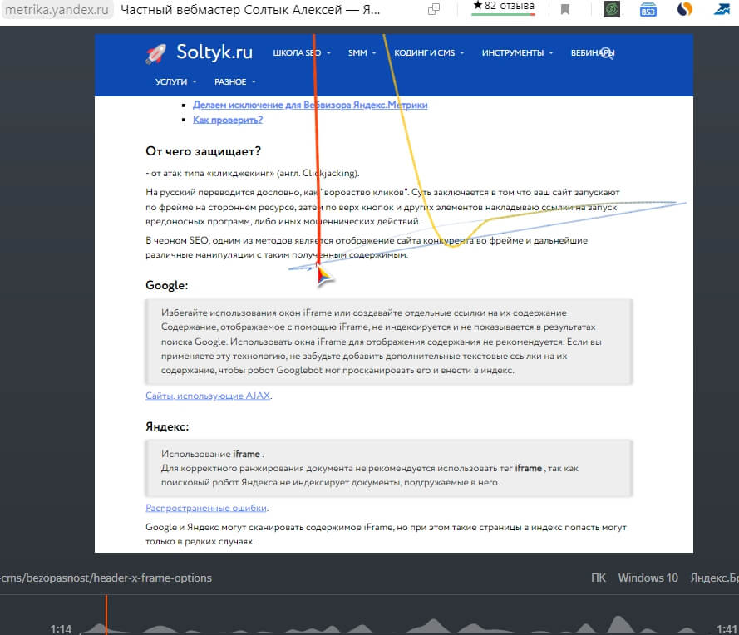Open the site search magnifier icon
Viewport: 739px width, 635px height.
coord(607,53)
